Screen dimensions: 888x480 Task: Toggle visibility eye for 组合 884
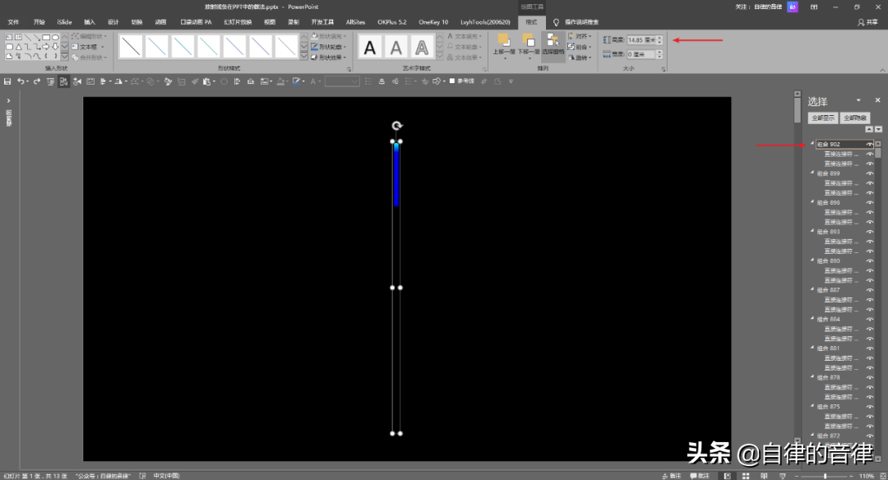869,319
